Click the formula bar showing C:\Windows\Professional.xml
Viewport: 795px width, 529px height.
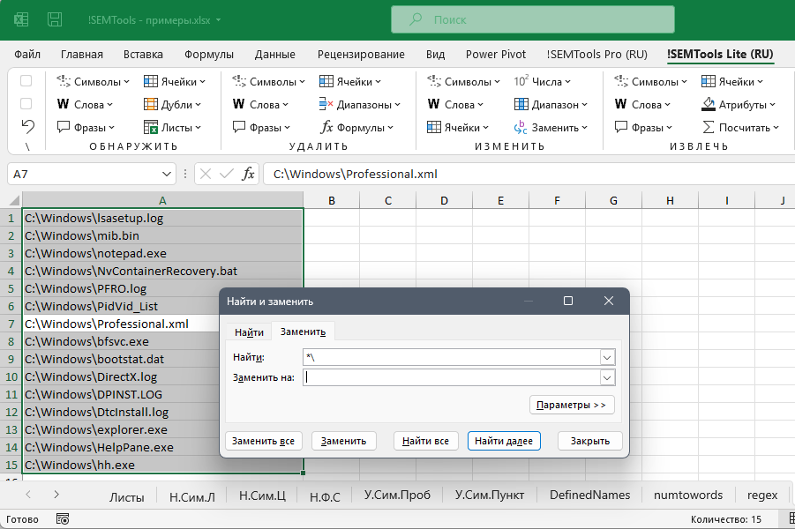(529, 175)
